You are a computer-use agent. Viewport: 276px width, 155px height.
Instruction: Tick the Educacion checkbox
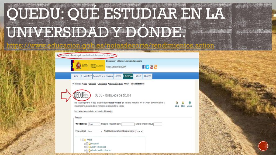coord(87,144)
